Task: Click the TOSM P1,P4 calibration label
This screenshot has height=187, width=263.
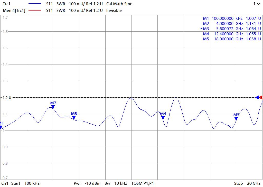Action: click(x=143, y=183)
